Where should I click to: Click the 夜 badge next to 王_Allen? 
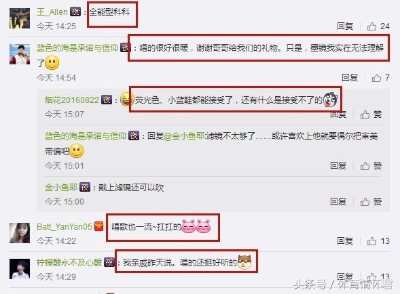coord(75,12)
